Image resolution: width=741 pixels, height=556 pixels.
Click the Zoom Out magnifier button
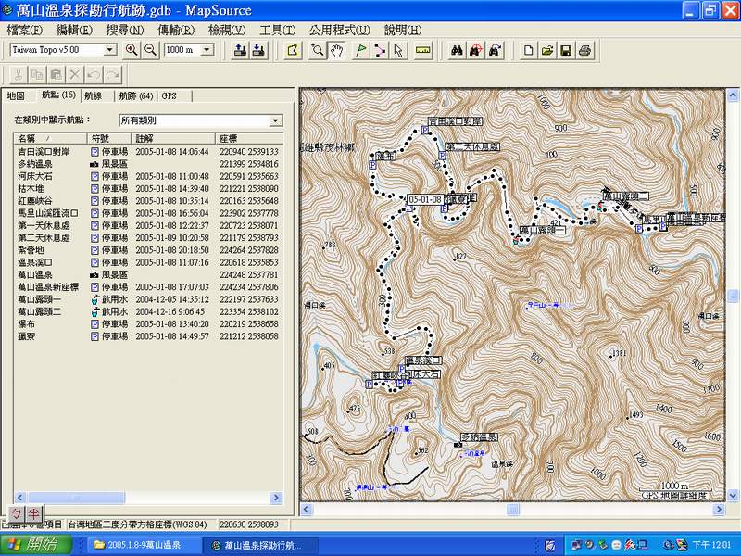point(149,50)
